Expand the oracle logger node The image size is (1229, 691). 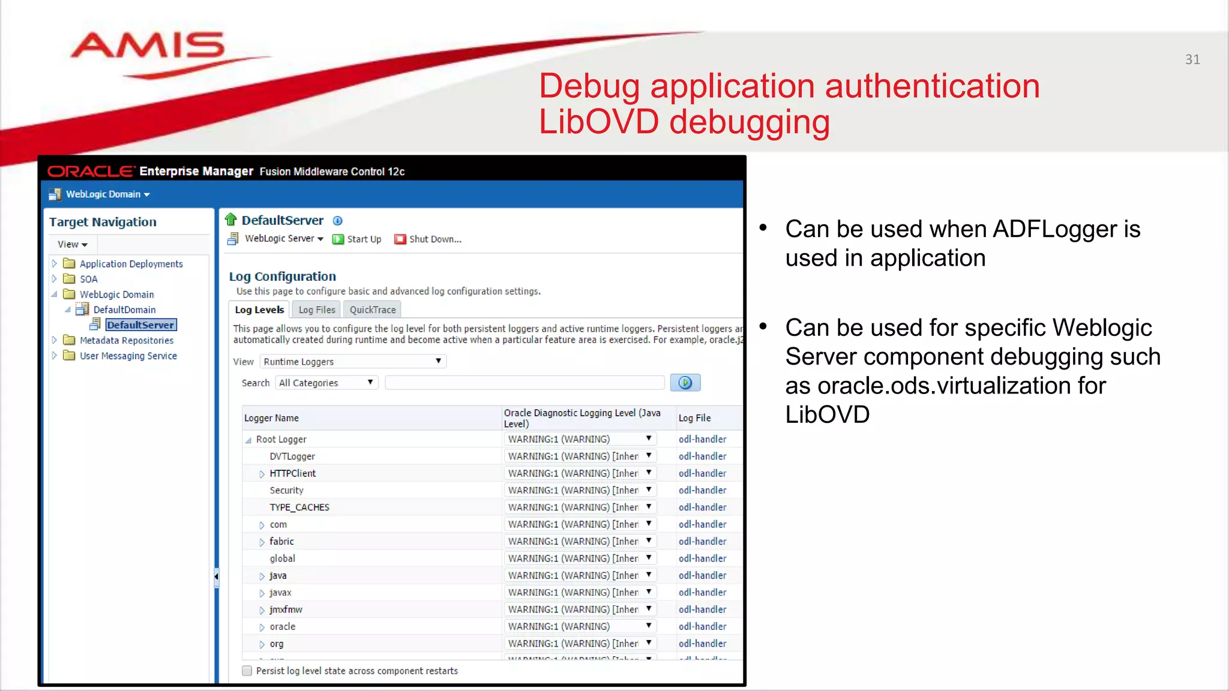(262, 627)
